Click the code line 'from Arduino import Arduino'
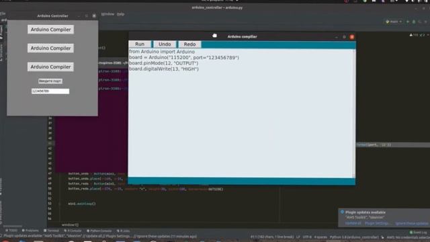The width and height of the screenshot is (430, 242). pos(161,52)
